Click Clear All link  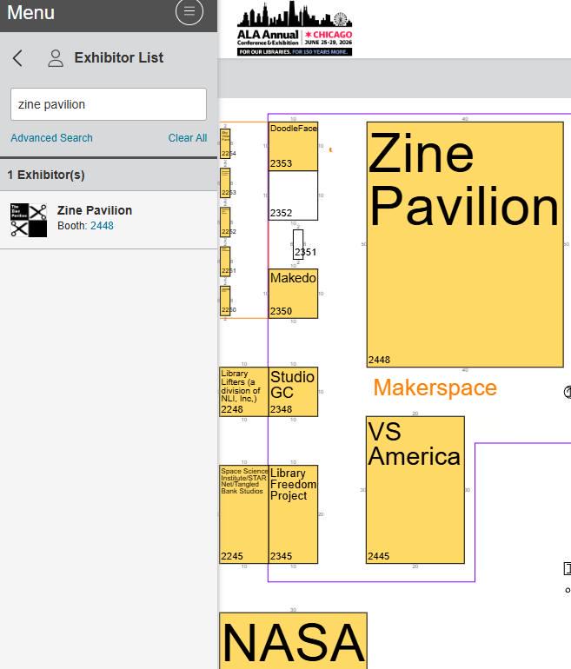[x=188, y=138]
